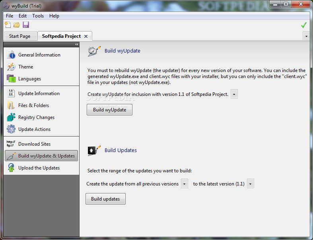This screenshot has height=240, width=313.
Task: Select Files & Folders entry
Action: 41,105
